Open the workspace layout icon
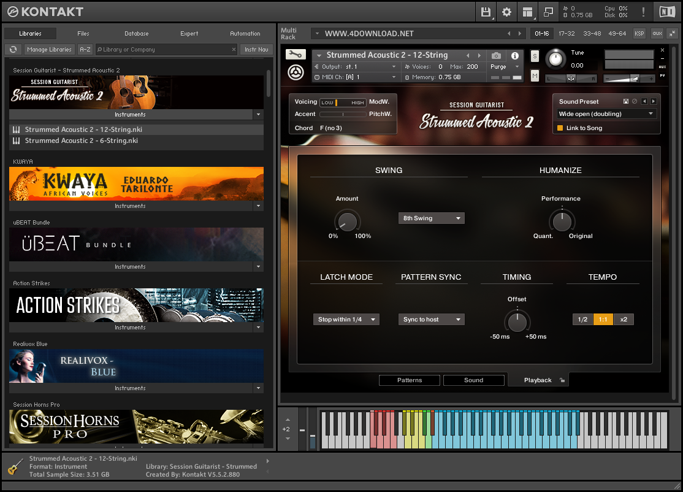 pyautogui.click(x=527, y=12)
